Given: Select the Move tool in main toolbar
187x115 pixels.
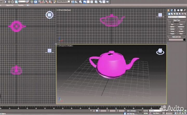Looking at the screenshot, I should pyautogui.click(x=9, y=2).
